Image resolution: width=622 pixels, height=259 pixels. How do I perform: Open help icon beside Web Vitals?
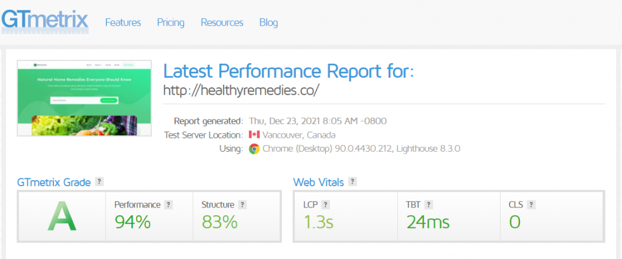click(352, 182)
